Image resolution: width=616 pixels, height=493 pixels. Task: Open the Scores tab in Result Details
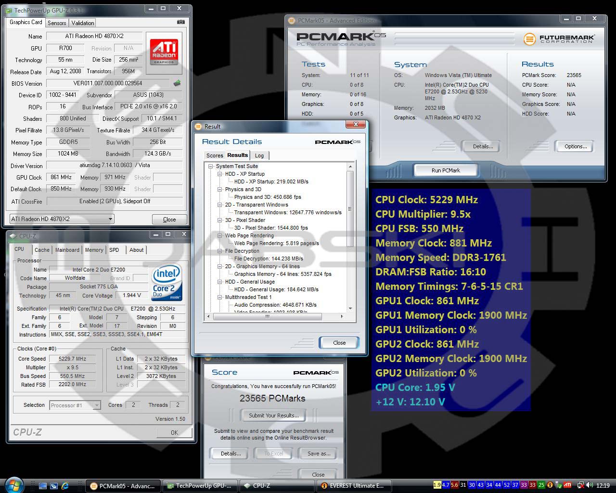tap(215, 156)
